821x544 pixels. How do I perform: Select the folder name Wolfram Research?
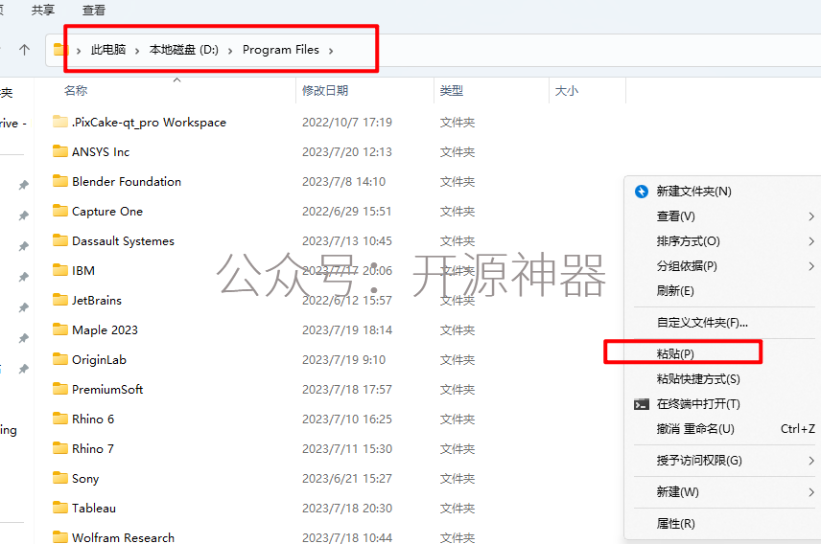click(123, 537)
